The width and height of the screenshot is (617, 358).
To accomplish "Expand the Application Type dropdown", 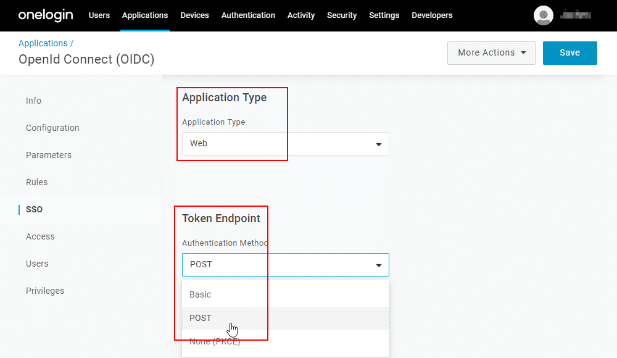I will coord(285,144).
